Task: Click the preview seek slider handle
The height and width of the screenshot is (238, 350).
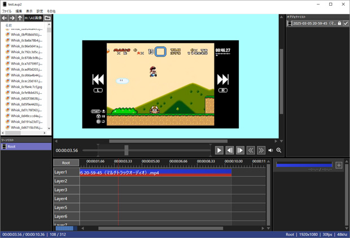Action: coord(126,150)
